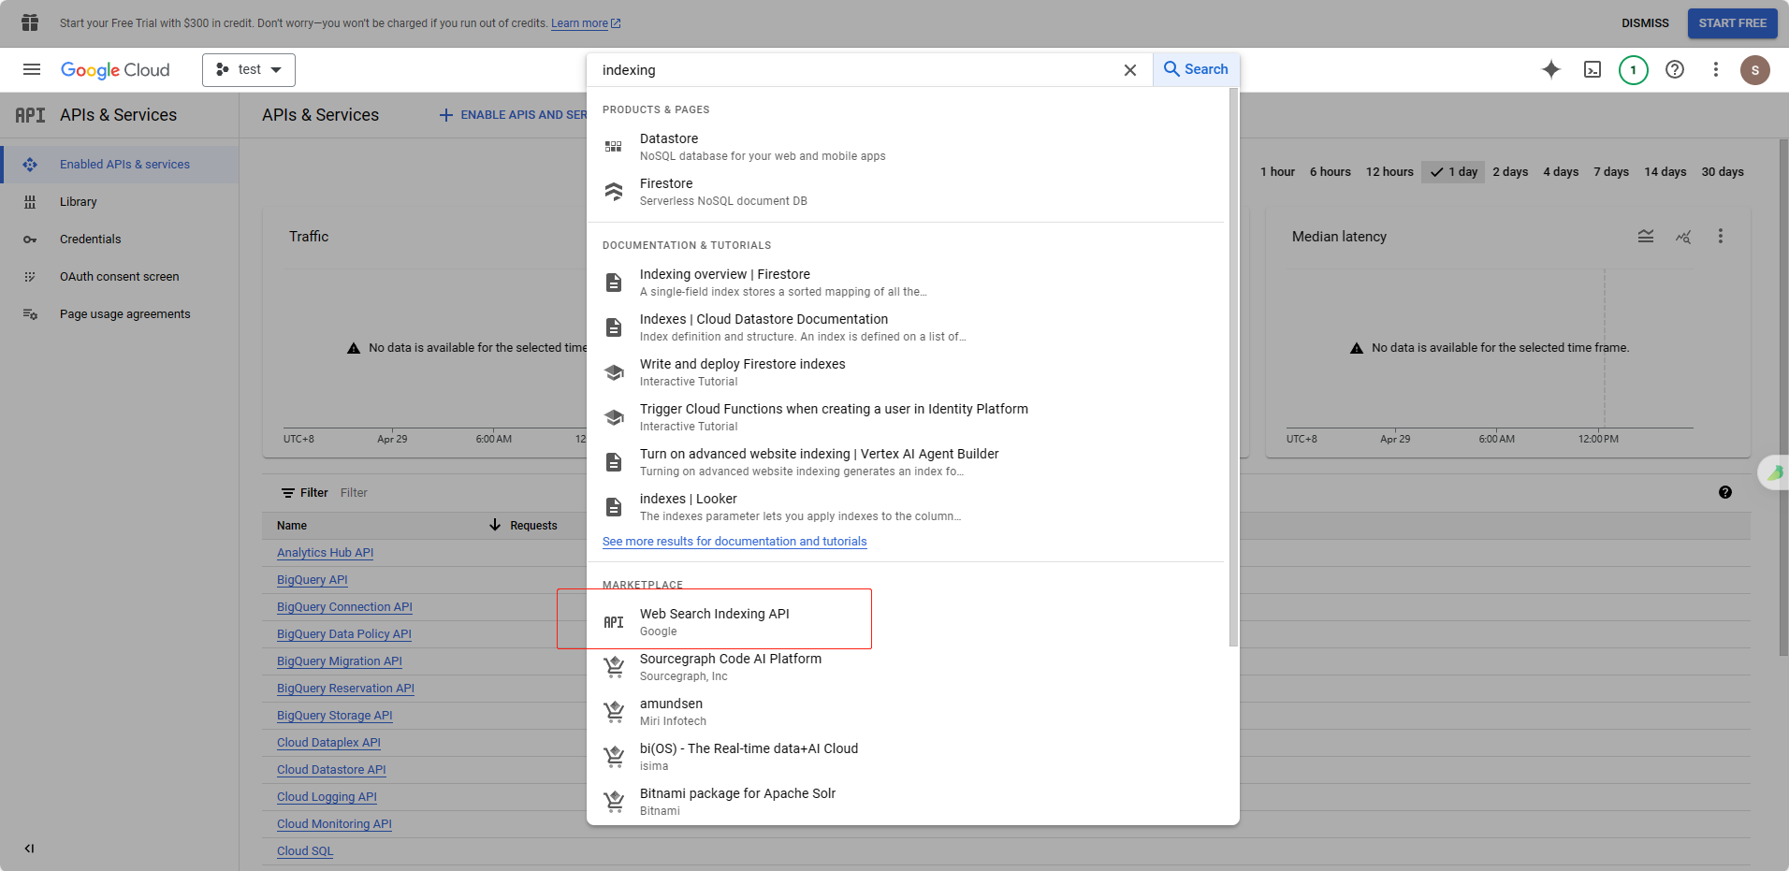Clear the search box with X
1789x871 pixels.
pos(1130,70)
